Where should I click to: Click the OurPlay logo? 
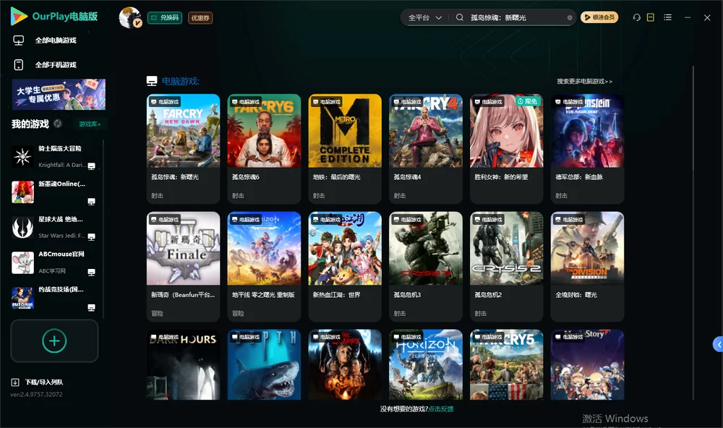54,17
